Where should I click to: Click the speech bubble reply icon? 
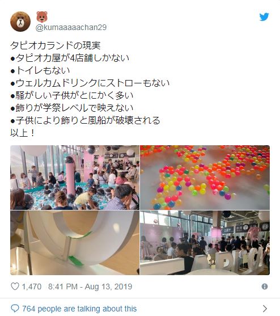15,309
